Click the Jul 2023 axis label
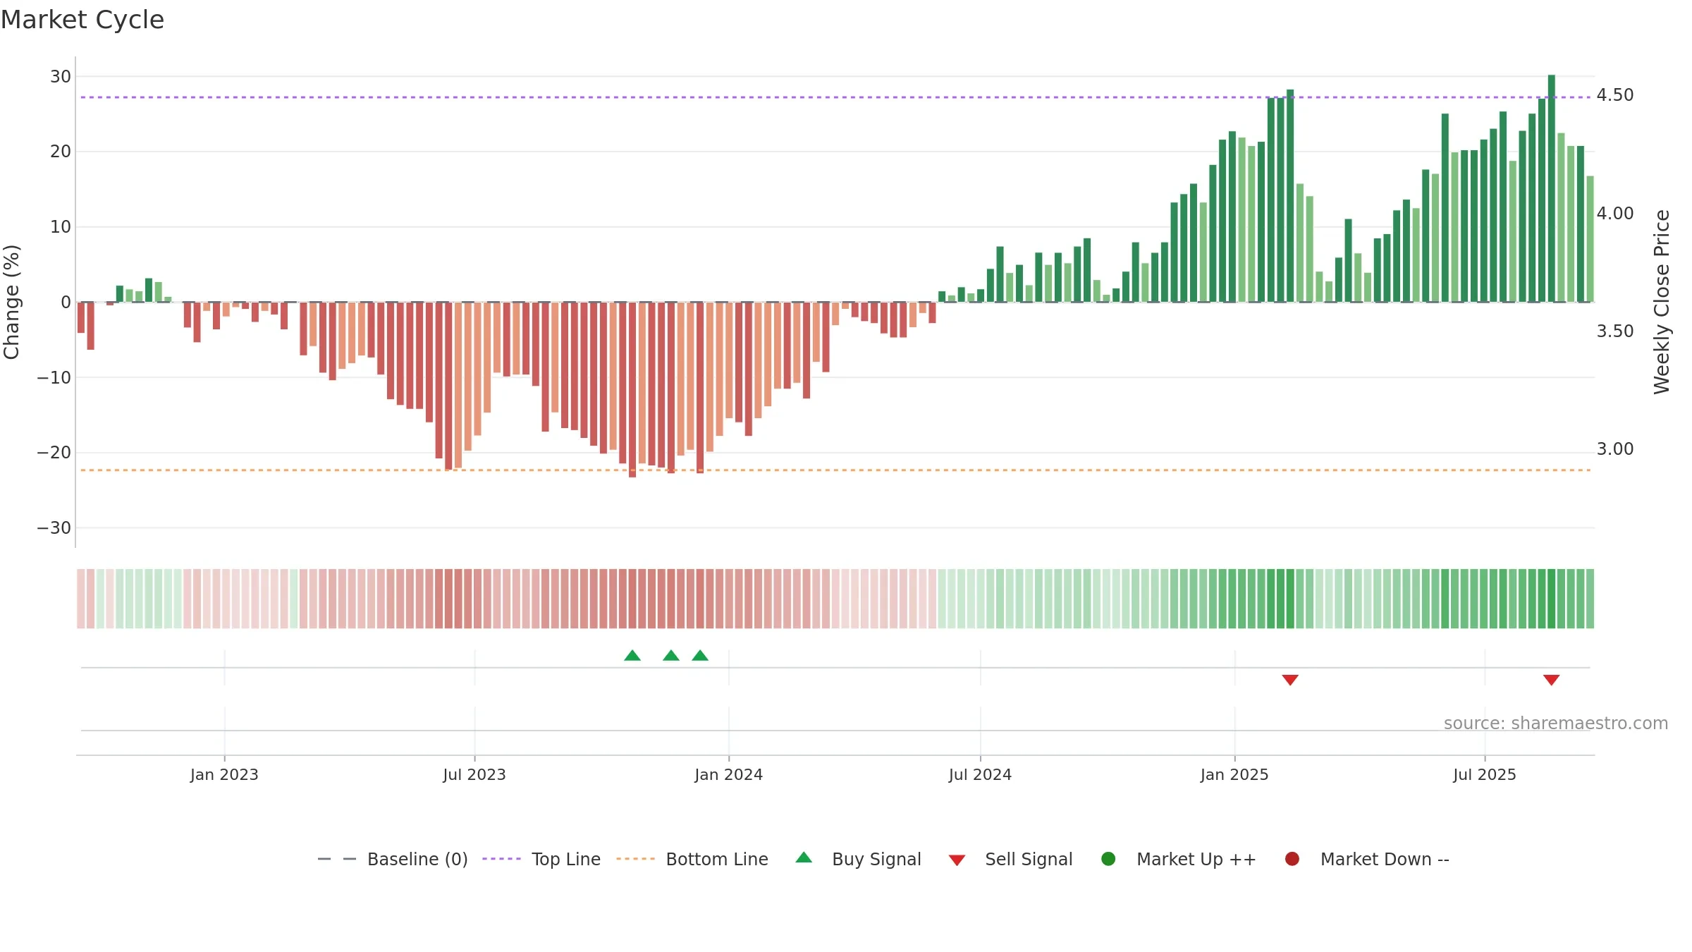 [474, 775]
